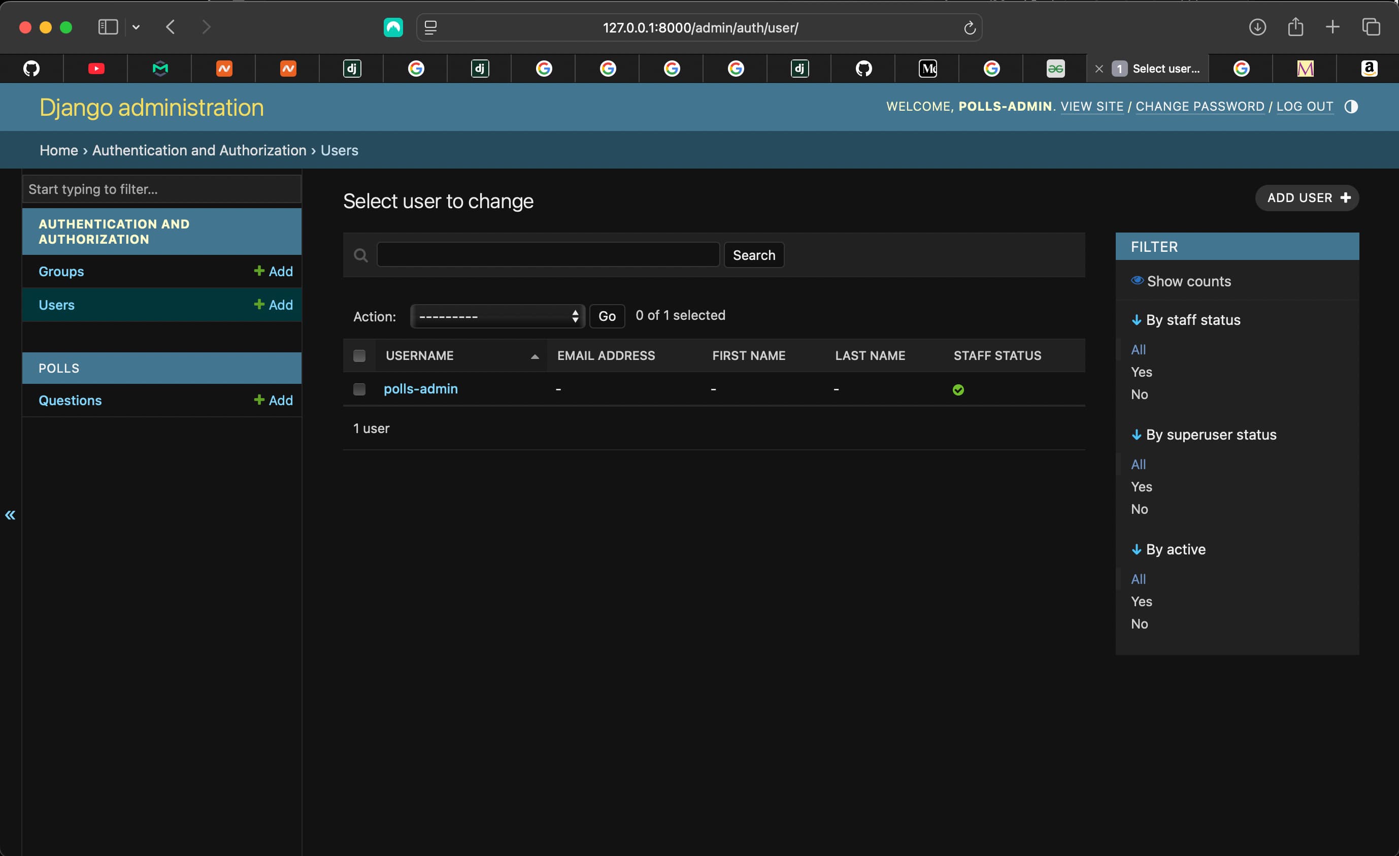Screen dimensions: 1399x856
Task: Click the green plus icon next to Questions
Action: 259,400
